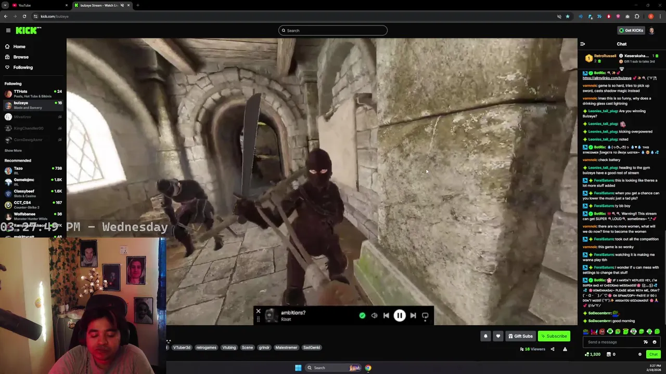Pause the music mini player
This screenshot has width=666, height=374.
[x=400, y=315]
